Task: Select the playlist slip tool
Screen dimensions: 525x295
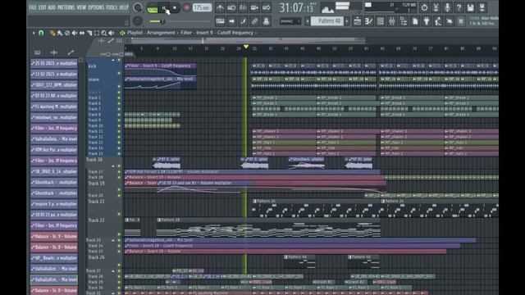Action: [82, 33]
